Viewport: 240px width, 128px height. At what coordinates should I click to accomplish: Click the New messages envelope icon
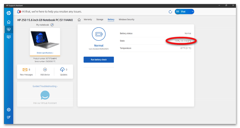[x=25, y=70]
